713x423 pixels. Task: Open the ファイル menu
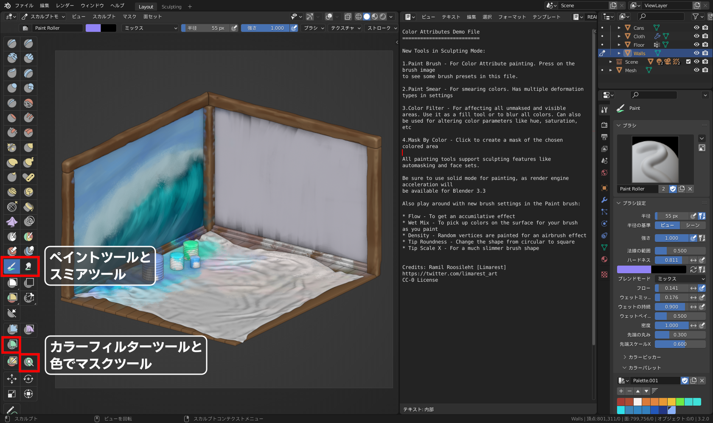[24, 6]
